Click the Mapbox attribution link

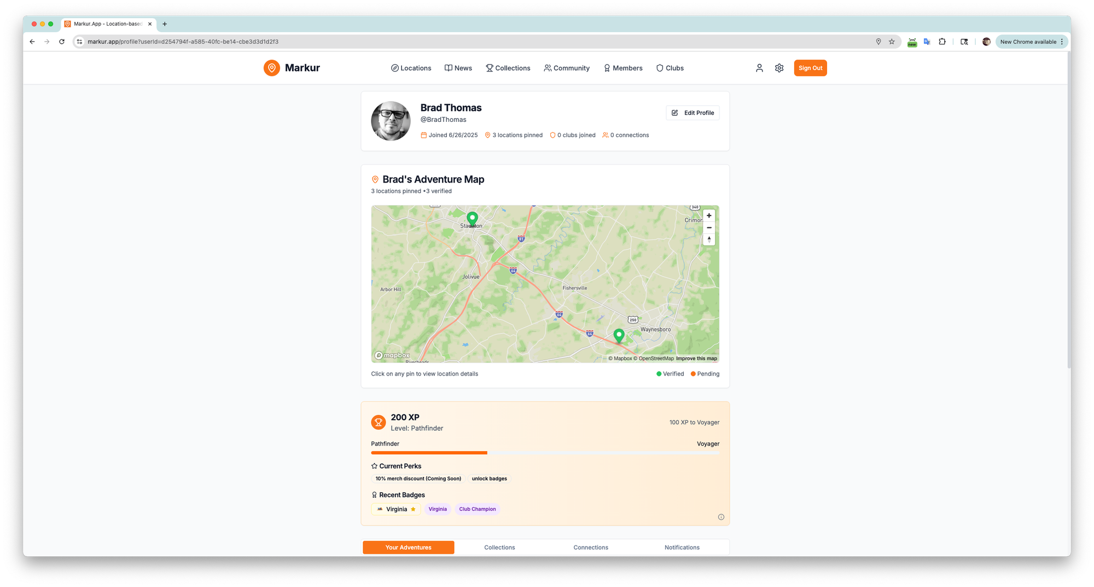[x=620, y=359]
